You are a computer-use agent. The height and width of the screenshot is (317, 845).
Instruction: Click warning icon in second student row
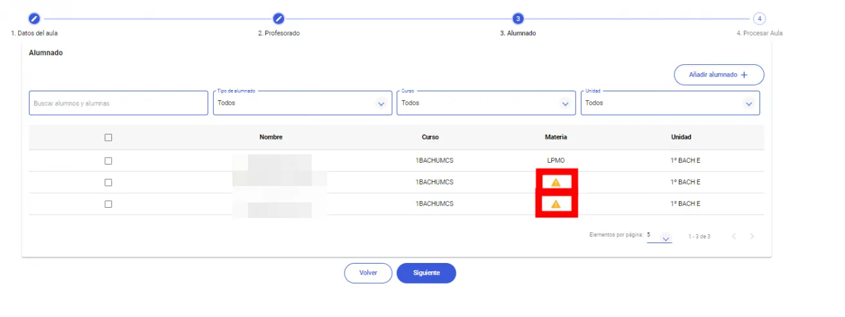(x=556, y=183)
